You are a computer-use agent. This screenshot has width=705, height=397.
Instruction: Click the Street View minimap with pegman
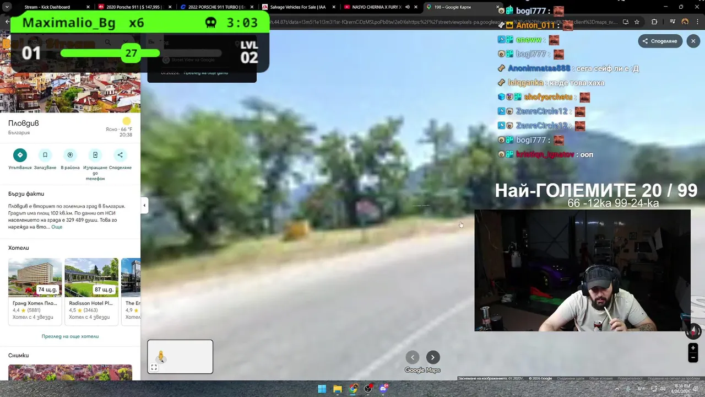click(180, 357)
